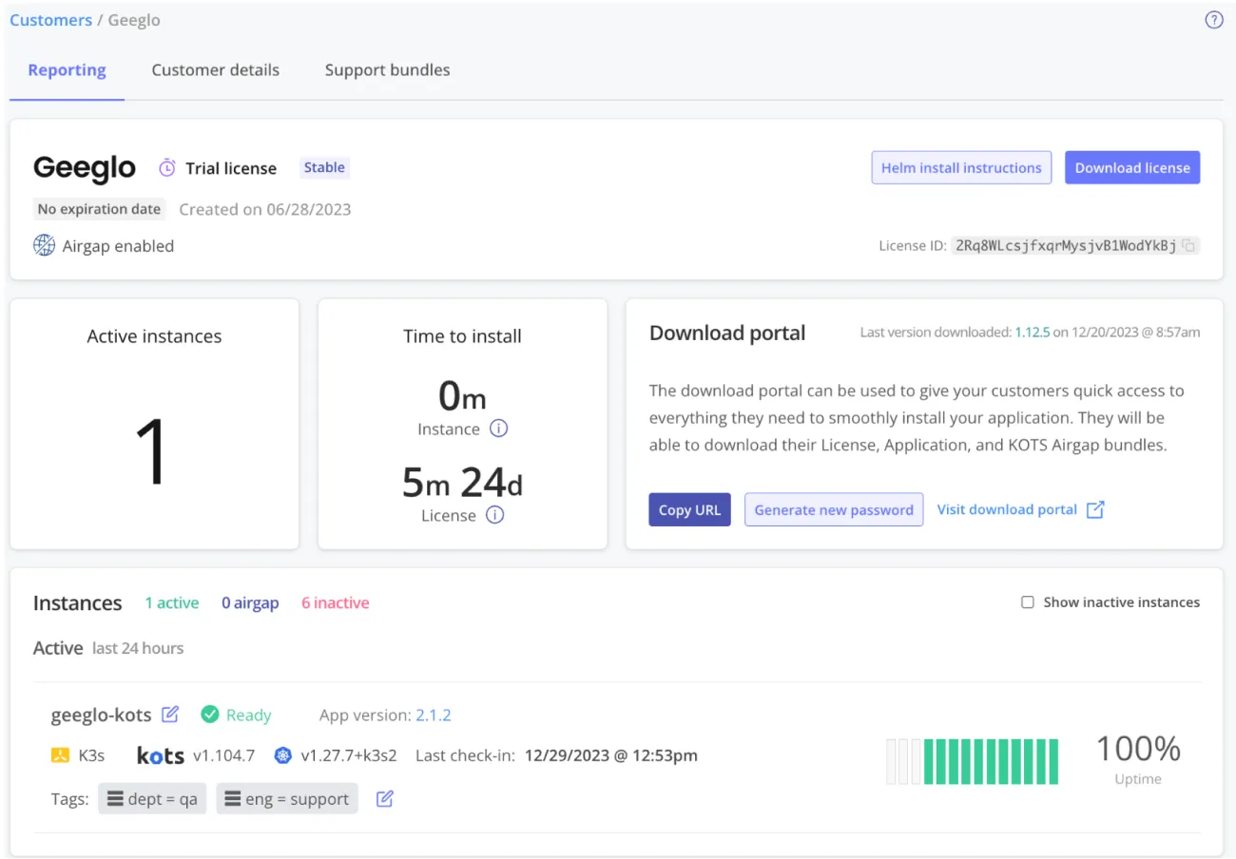This screenshot has height=859, width=1236.
Task: Switch to the Reporting tab
Action: pyautogui.click(x=67, y=70)
